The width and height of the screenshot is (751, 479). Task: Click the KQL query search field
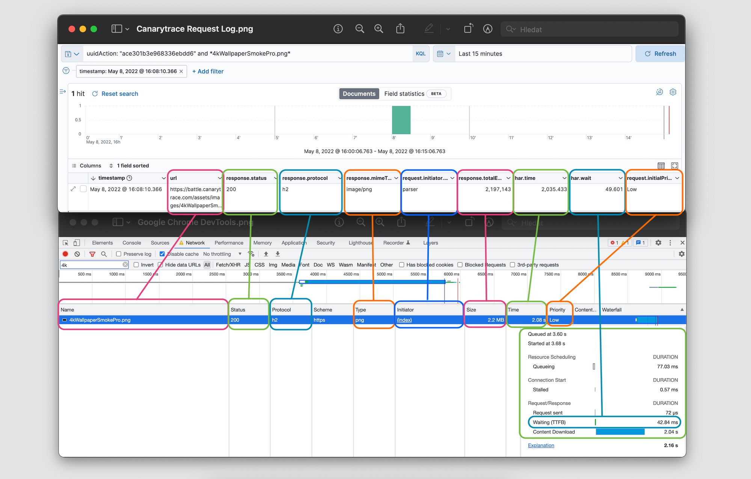click(x=248, y=54)
